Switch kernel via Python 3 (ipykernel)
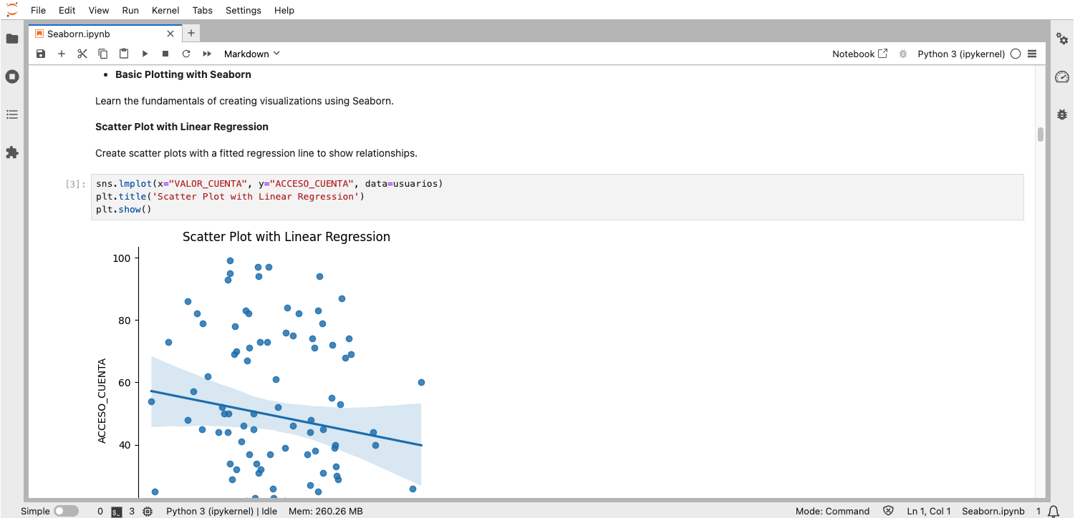Screen dimensions: 1075x518 tap(960, 54)
